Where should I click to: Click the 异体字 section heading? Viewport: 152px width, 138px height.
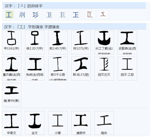tap(23, 6)
